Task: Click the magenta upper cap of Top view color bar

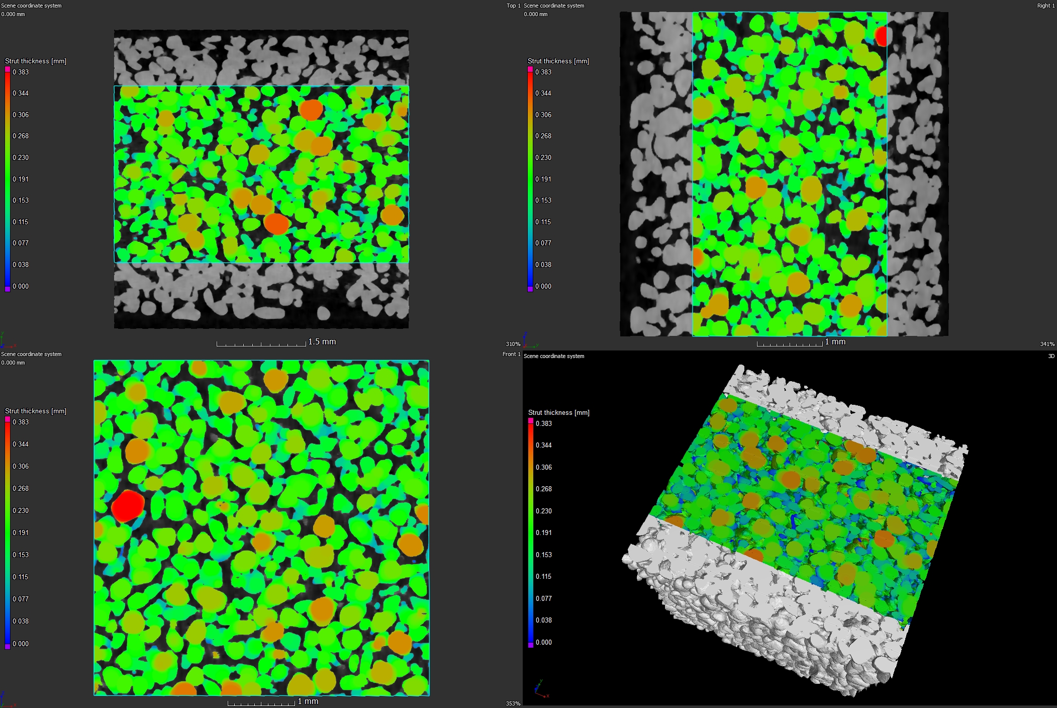Action: click(x=8, y=69)
